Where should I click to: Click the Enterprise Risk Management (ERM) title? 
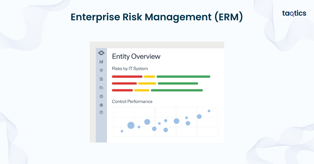(157, 17)
